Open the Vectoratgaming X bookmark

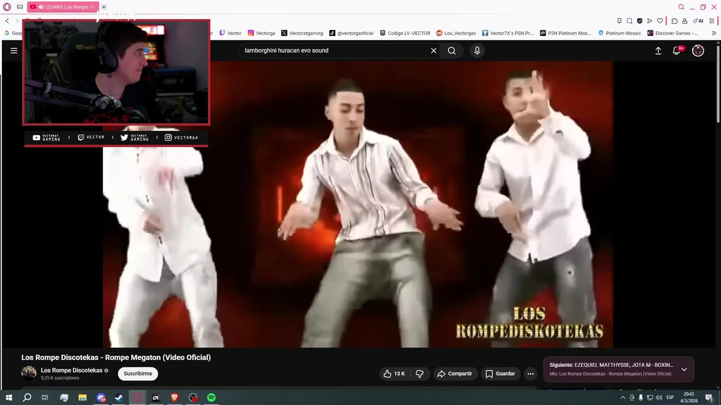pos(302,33)
